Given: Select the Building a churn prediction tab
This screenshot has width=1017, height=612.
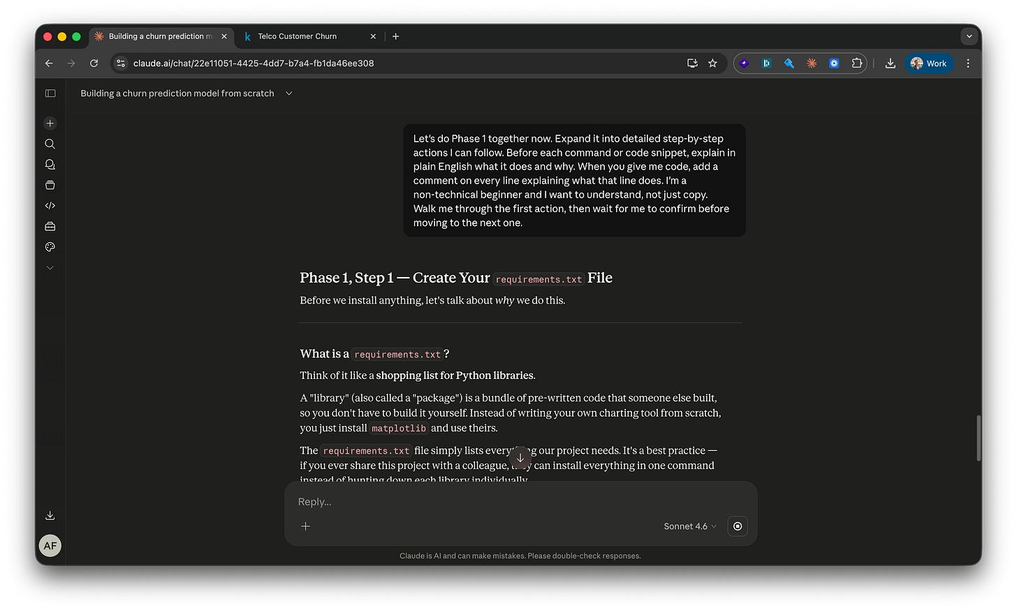Looking at the screenshot, I should pos(161,36).
